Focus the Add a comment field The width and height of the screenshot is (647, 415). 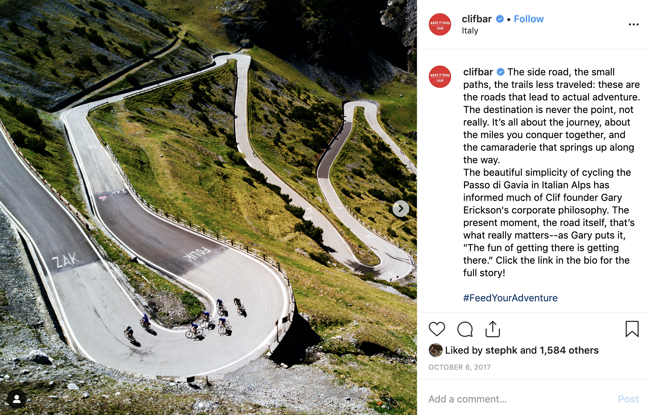(x=519, y=399)
